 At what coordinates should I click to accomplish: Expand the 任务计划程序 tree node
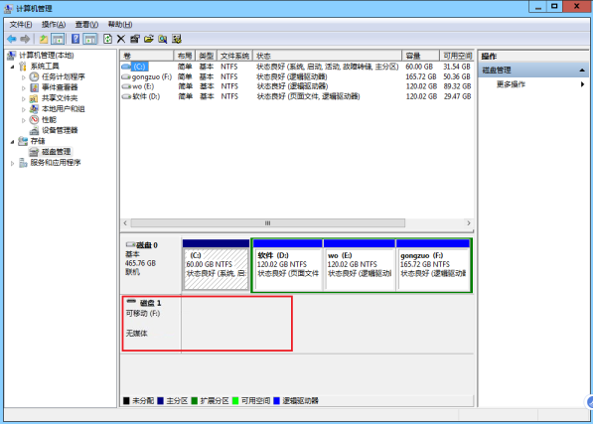(24, 77)
